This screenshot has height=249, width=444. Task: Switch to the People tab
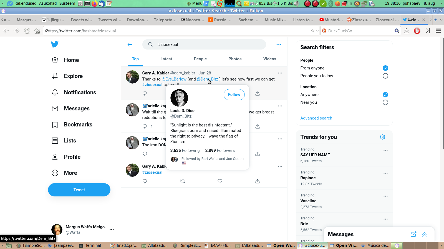click(x=200, y=59)
